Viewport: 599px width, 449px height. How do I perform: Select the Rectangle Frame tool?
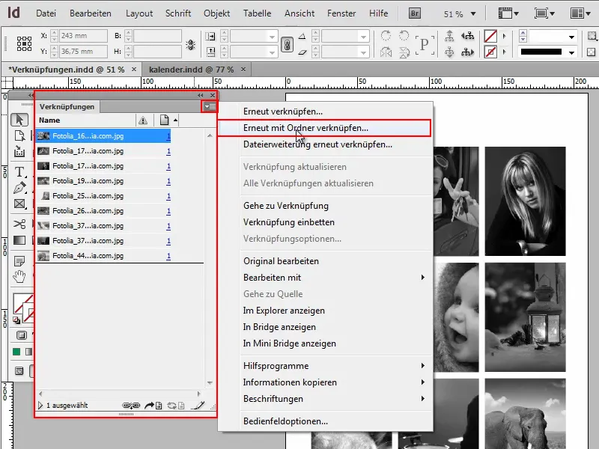[x=19, y=204]
